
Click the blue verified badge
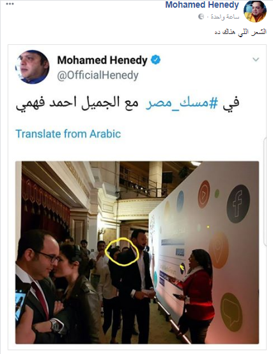pyautogui.click(x=156, y=60)
